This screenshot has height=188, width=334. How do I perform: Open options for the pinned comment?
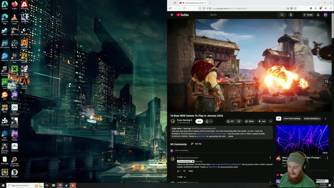click(x=270, y=158)
